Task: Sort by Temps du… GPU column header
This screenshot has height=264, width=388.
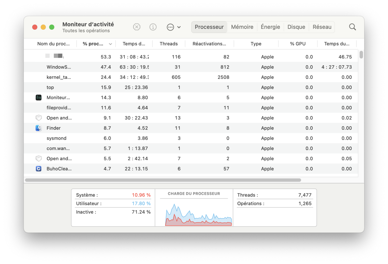Action: 337,44
